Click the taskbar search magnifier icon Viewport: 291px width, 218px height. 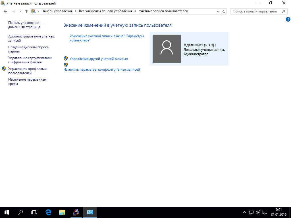click(20, 212)
